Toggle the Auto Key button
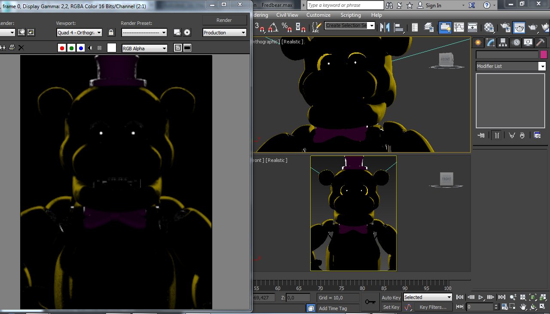 point(391,298)
